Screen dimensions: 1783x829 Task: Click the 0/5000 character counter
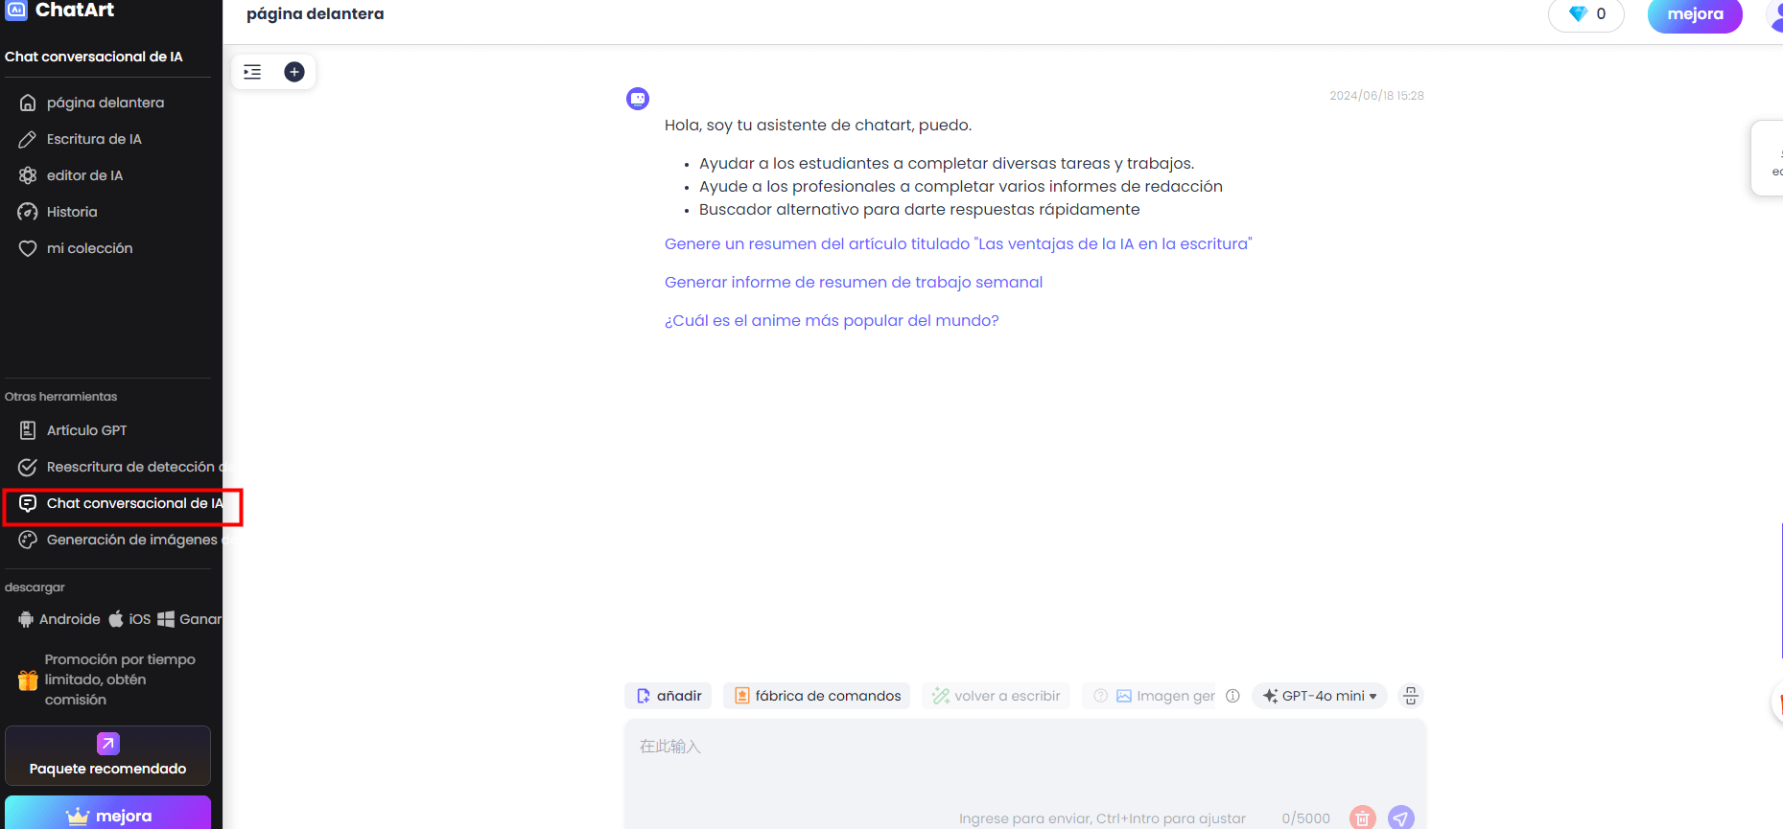1306,818
